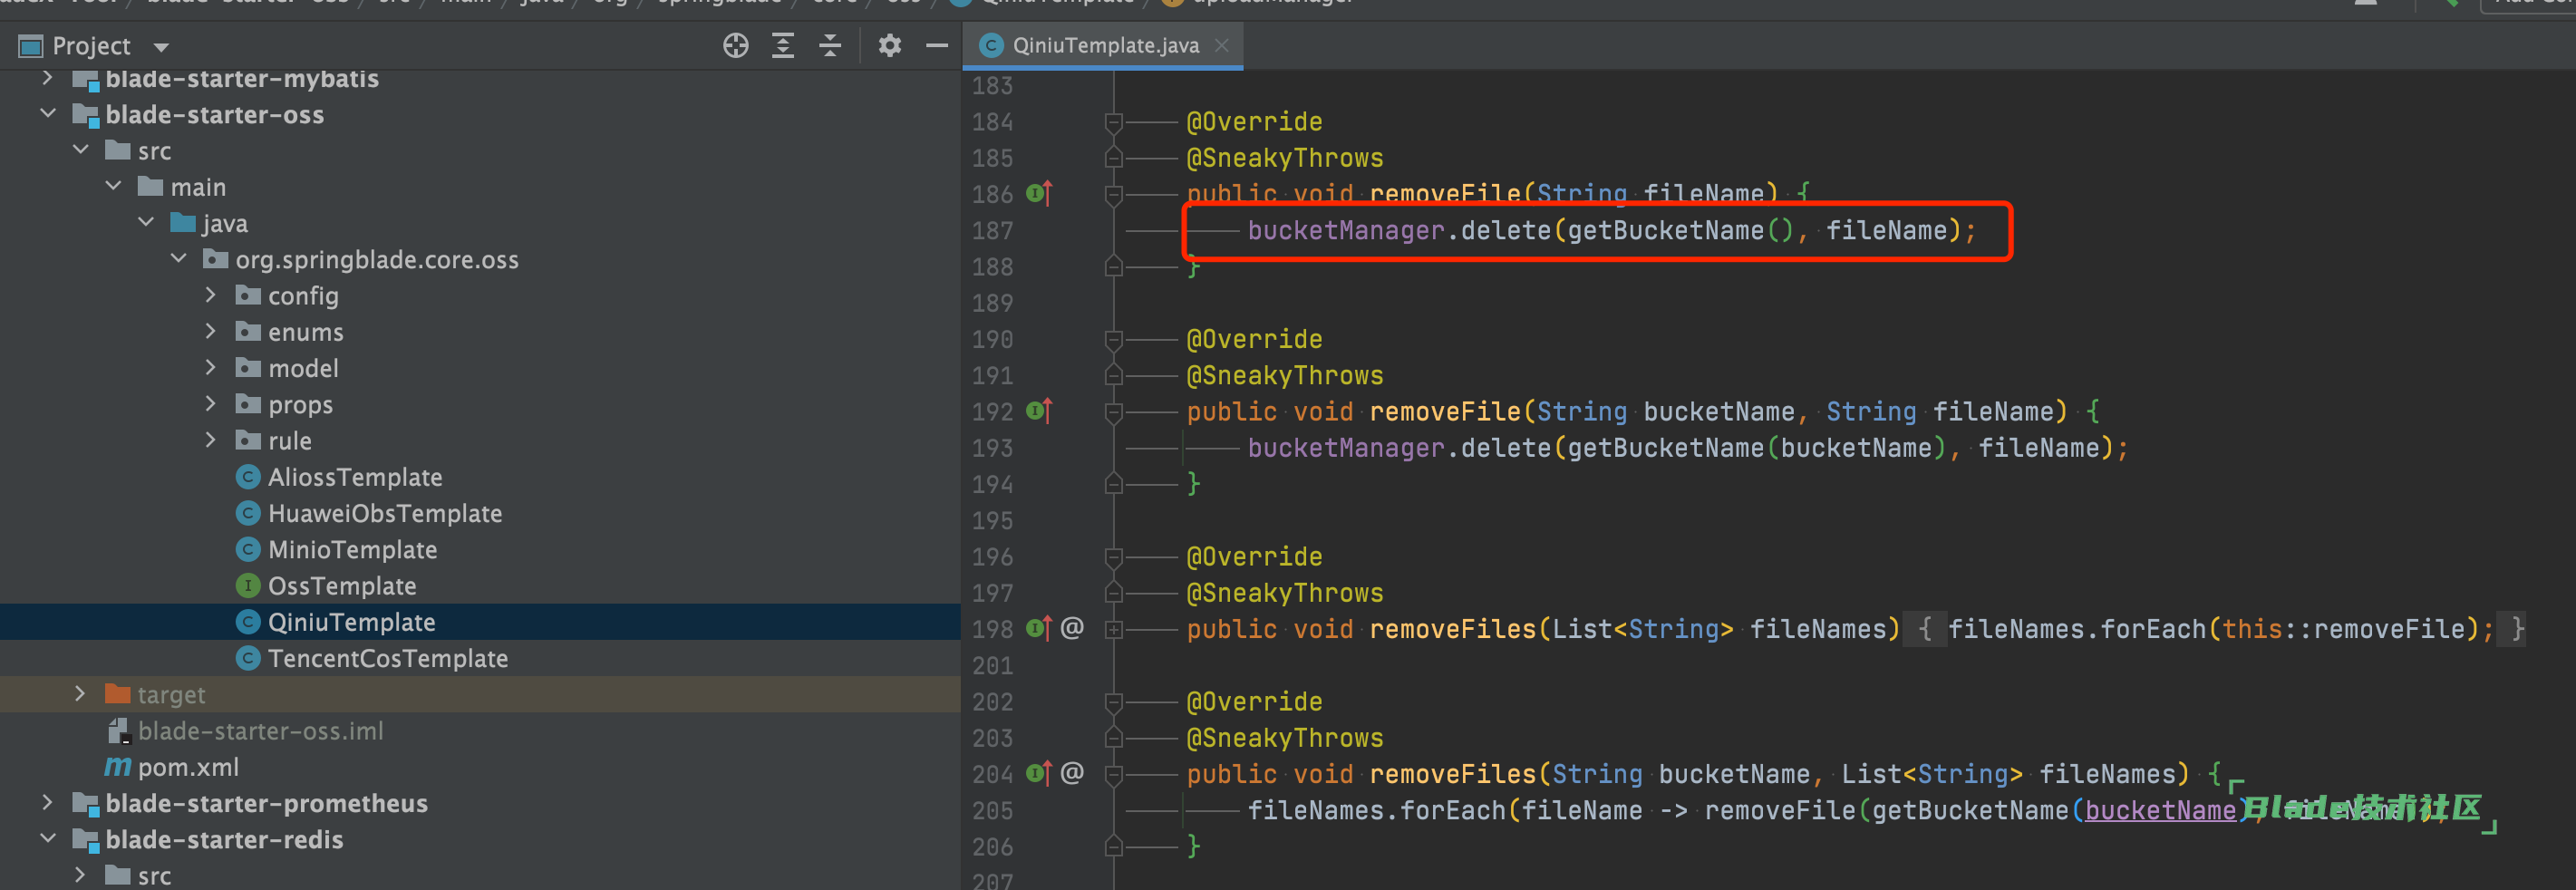Click getBucketName call on line 193
2576x890 pixels.
pyautogui.click(x=1665, y=448)
